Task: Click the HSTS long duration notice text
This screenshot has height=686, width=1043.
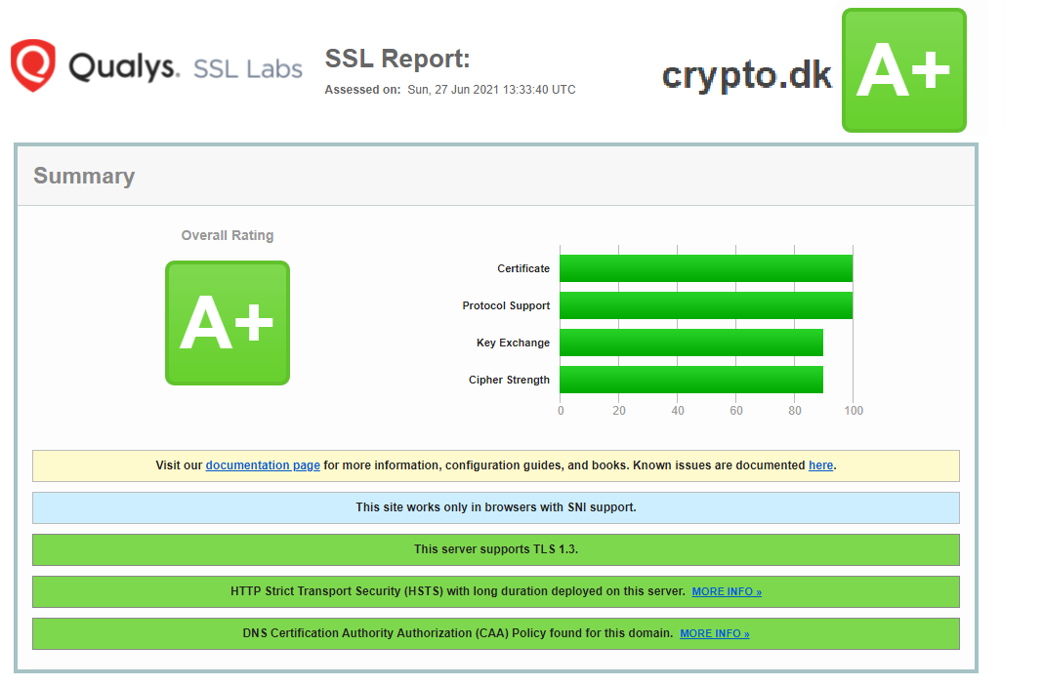Action: click(458, 591)
